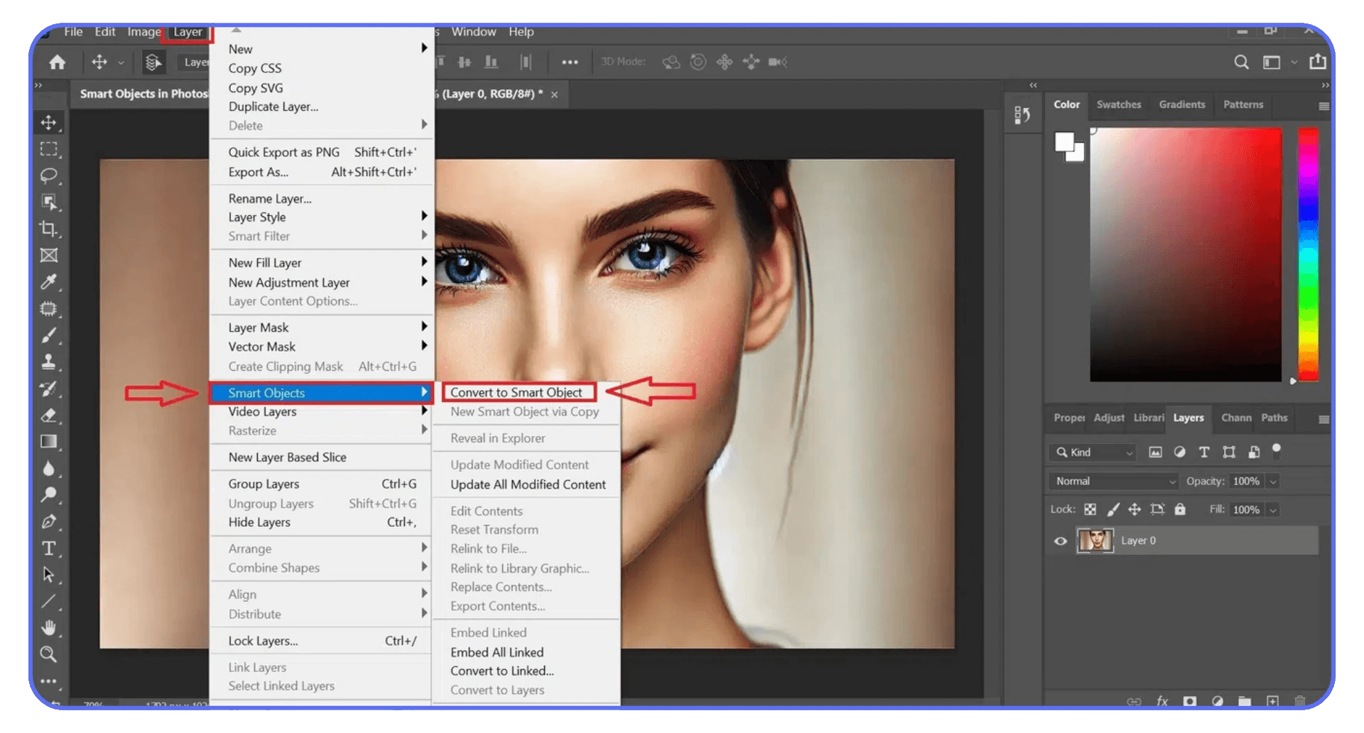Activate the Clone Stamp tool
The image size is (1364, 733).
point(49,362)
